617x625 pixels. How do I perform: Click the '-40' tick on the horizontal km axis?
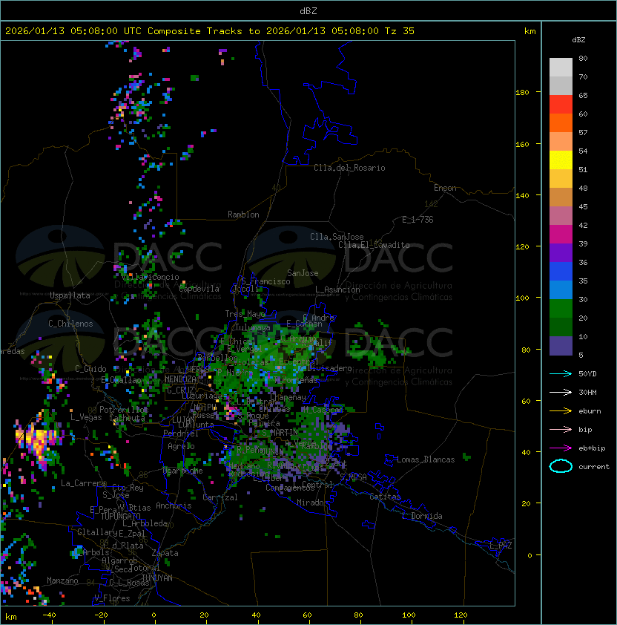pyautogui.click(x=49, y=615)
